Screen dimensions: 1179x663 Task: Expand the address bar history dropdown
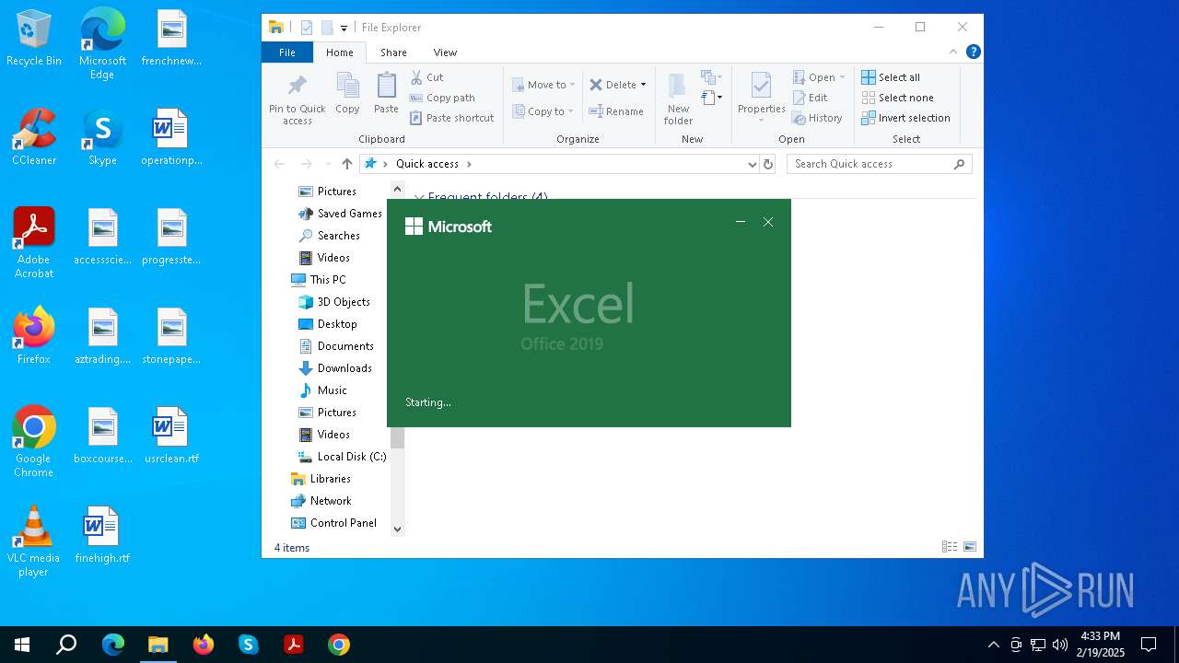(x=753, y=164)
